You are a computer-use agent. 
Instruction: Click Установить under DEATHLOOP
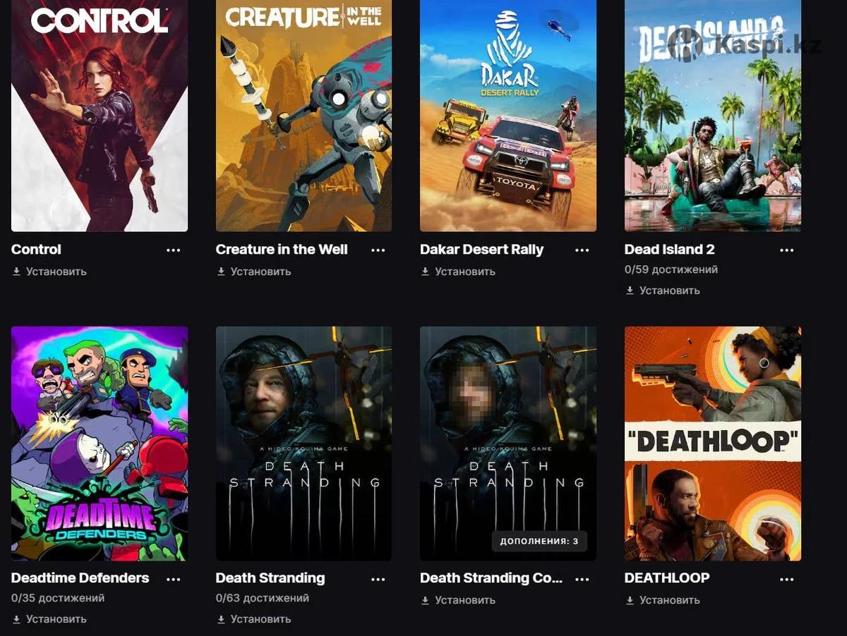tap(663, 600)
